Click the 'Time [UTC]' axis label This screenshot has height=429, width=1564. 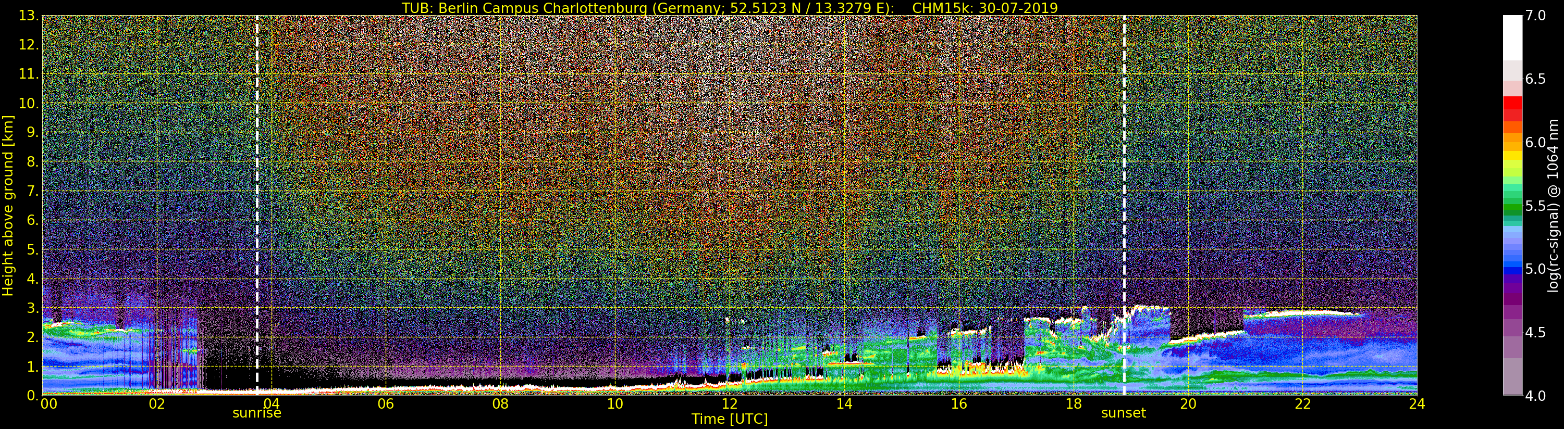click(x=730, y=419)
